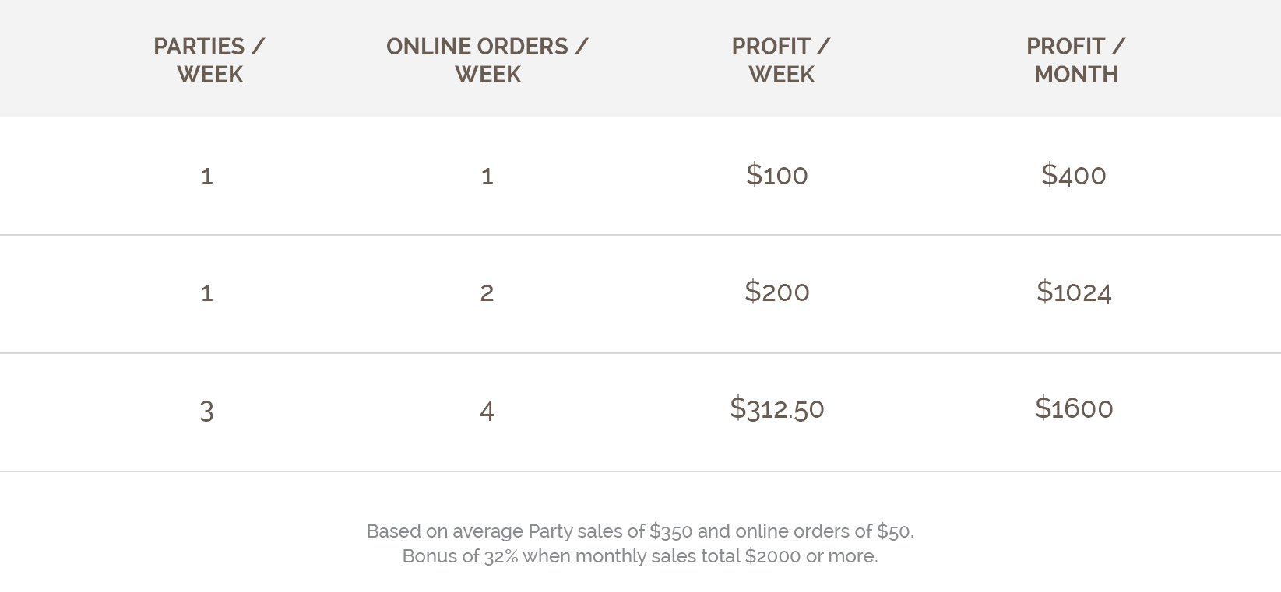Click the parties value in the first row
The width and height of the screenshot is (1281, 592).
(207, 177)
